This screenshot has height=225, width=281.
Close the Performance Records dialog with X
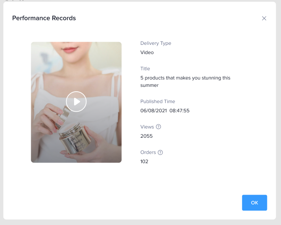(x=264, y=18)
